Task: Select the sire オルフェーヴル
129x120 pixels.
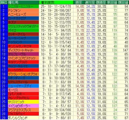Action: coord(23,54)
